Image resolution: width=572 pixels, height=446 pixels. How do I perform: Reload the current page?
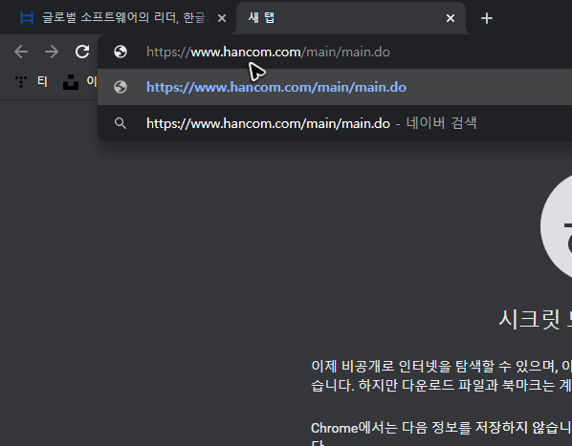click(82, 52)
